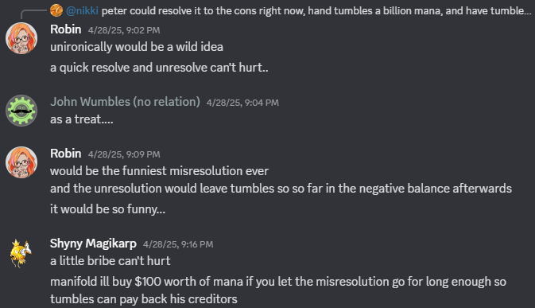Image resolution: width=535 pixels, height=308 pixels.
Task: Open Robin's avatar on the 9:09 PM message
Action: pyautogui.click(x=21, y=162)
